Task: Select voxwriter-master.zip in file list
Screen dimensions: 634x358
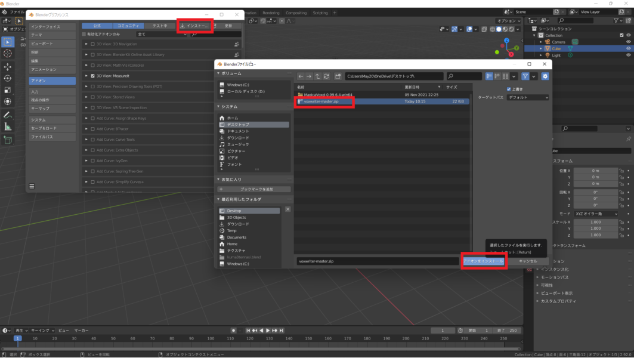Action: coord(382,101)
